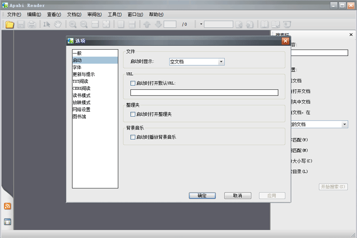Viewport: 357px width, 238px height.
Task: Click the projection screen mode icon
Action: click(x=287, y=25)
